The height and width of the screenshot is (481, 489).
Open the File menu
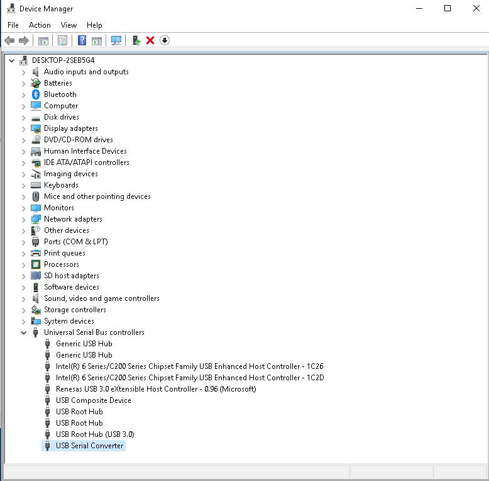pos(13,25)
